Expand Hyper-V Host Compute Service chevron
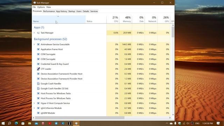The image size is (224, 126). coord(34,103)
